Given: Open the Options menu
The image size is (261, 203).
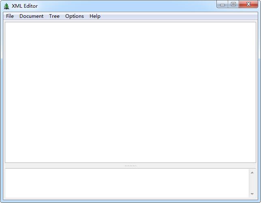Looking at the screenshot, I should tap(75, 16).
